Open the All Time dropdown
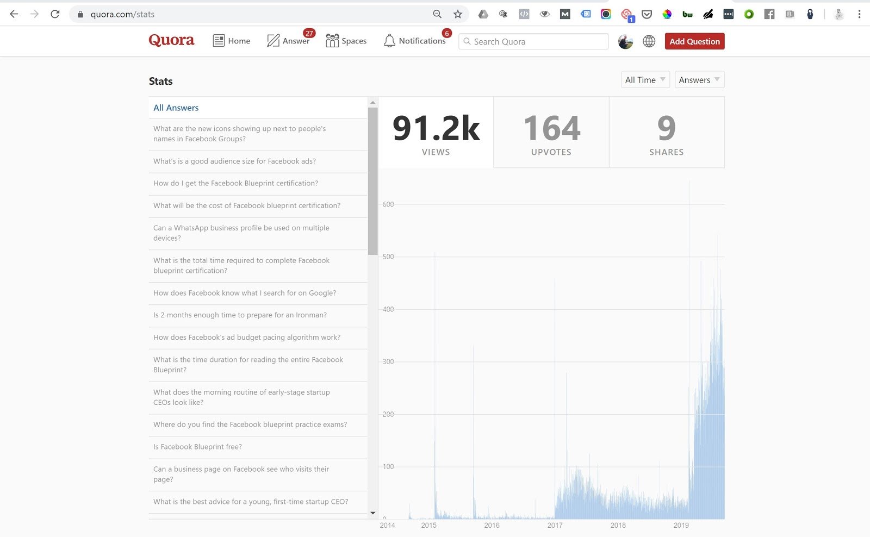870x537 pixels. point(645,80)
